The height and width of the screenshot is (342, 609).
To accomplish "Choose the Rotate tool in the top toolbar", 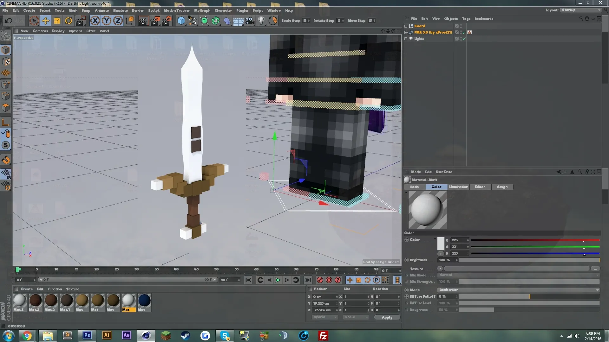I will click(69, 21).
